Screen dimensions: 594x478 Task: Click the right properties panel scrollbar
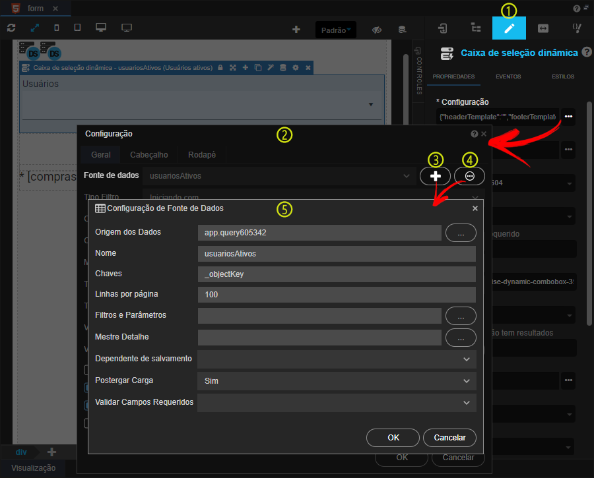point(589,214)
